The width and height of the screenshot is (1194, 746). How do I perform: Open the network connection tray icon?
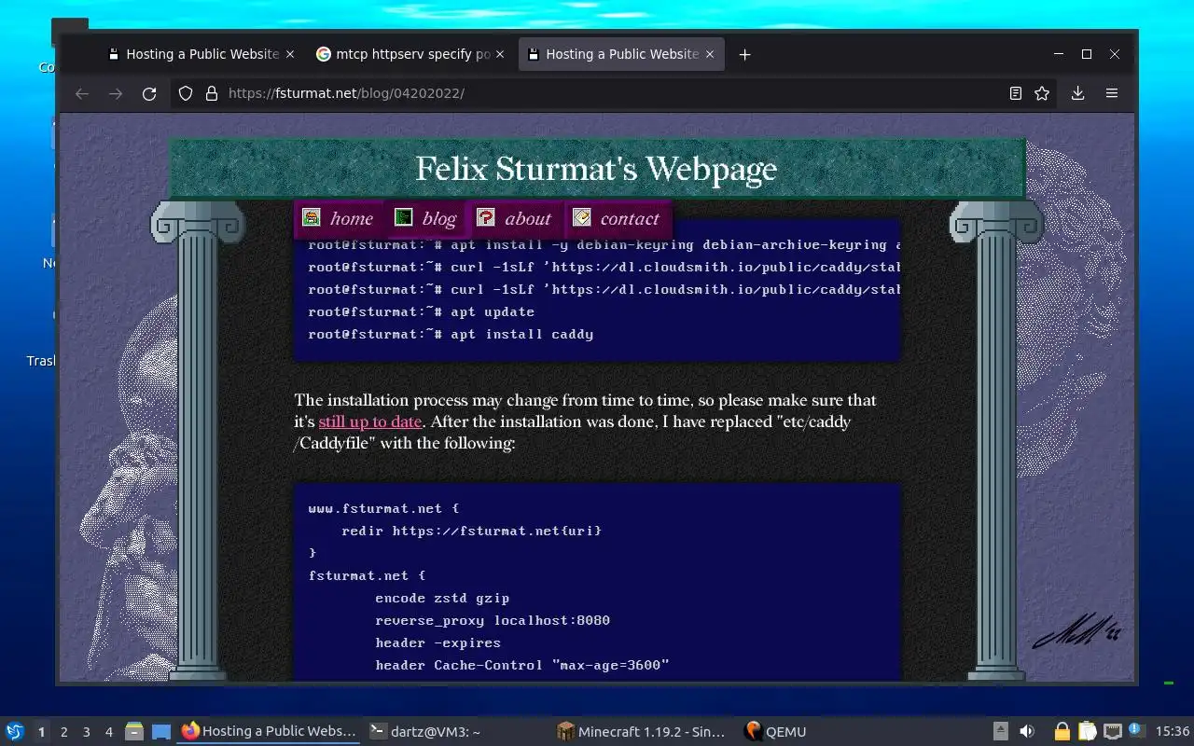(1112, 731)
